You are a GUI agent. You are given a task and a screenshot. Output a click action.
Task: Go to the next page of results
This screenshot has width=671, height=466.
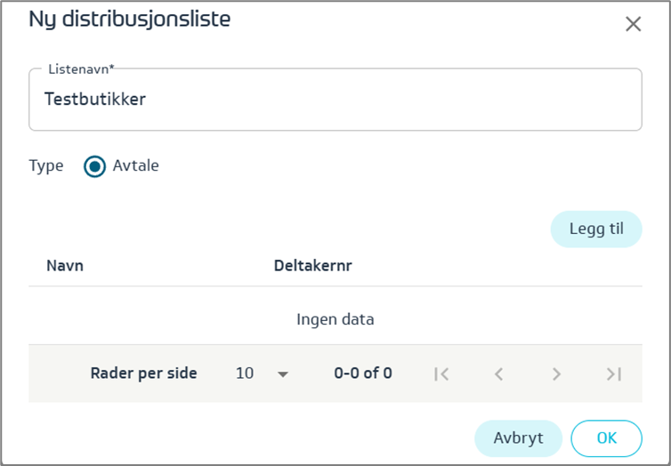click(556, 374)
